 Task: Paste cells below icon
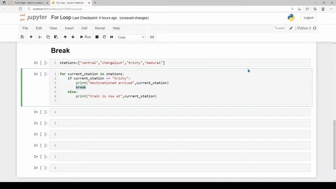coord(56,37)
